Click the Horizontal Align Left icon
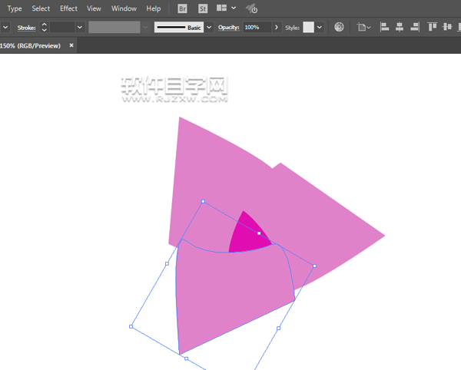The height and width of the screenshot is (370, 461). [383, 27]
